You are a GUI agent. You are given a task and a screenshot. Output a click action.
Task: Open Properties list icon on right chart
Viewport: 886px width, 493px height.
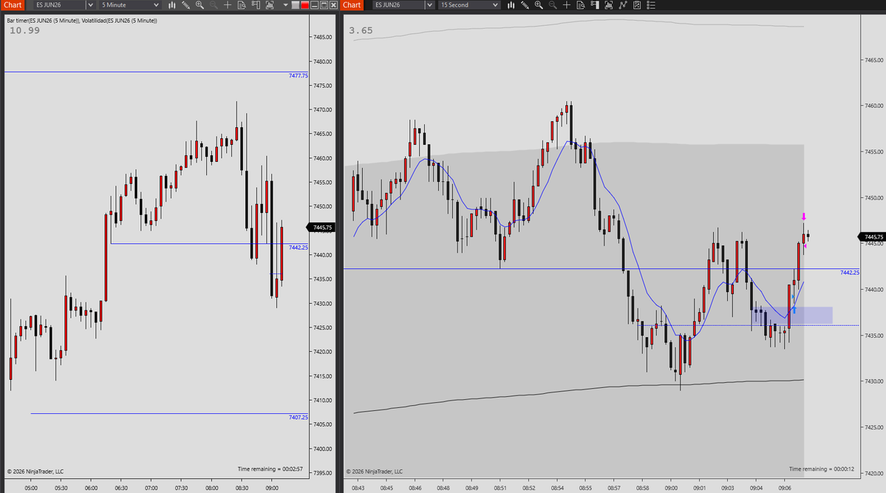tap(651, 5)
